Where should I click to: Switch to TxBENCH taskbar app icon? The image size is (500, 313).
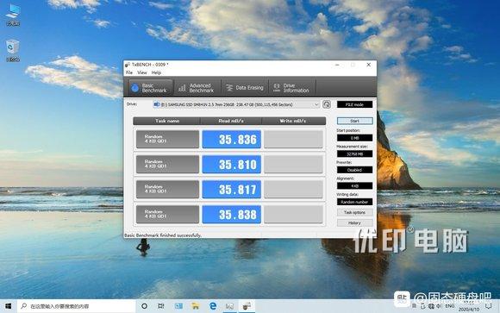(x=247, y=306)
